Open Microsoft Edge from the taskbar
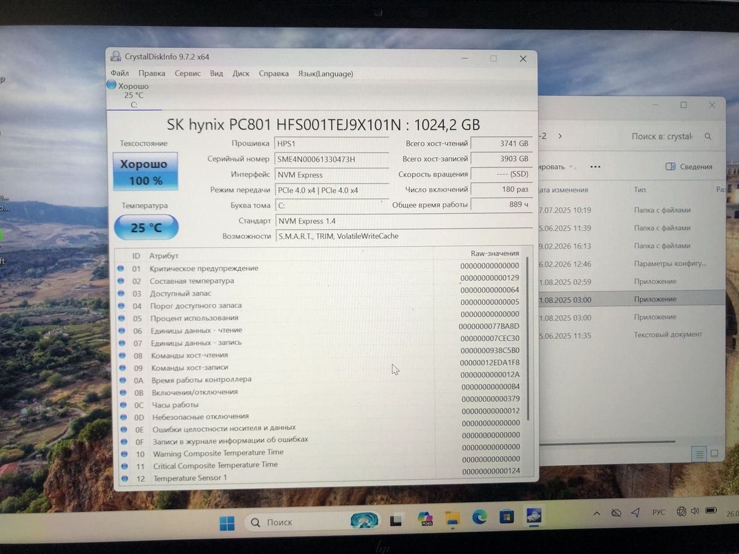 tap(479, 517)
